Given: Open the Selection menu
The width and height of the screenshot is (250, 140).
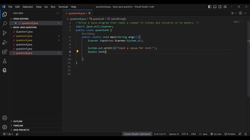Looking at the screenshot, I should [x=28, y=7].
